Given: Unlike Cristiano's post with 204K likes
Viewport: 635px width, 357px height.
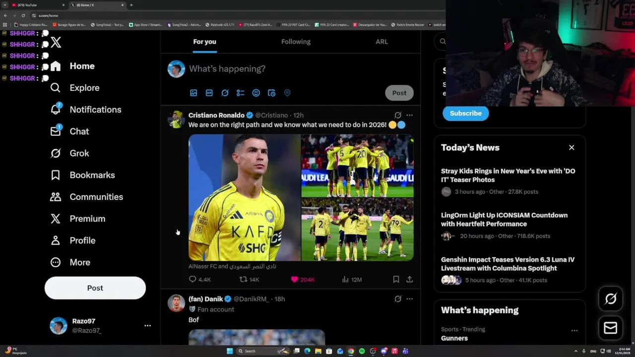Looking at the screenshot, I should coord(303,280).
